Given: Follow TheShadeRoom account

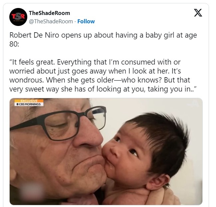Looking at the screenshot, I should 86,21.
